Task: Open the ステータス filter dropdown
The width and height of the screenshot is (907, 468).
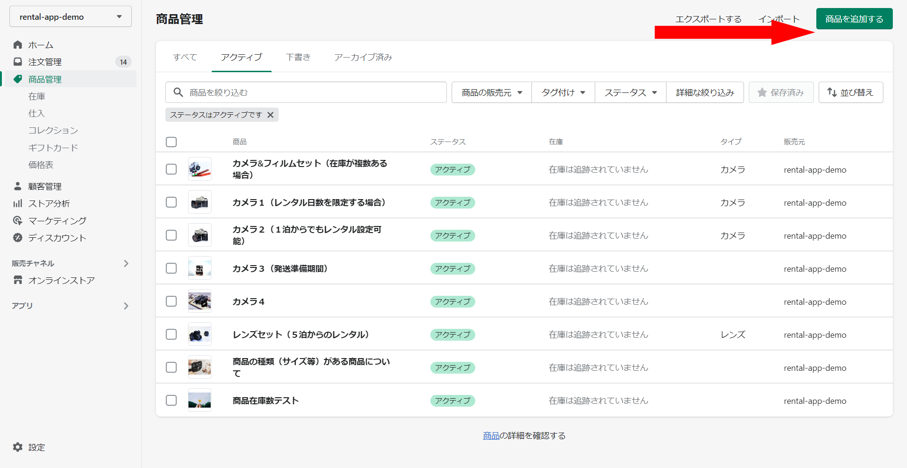Action: tap(630, 92)
